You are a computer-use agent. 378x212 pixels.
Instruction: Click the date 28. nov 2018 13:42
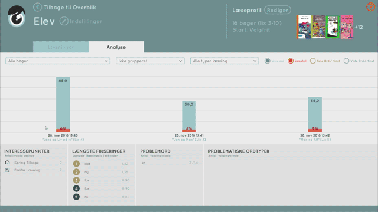coord(315,135)
